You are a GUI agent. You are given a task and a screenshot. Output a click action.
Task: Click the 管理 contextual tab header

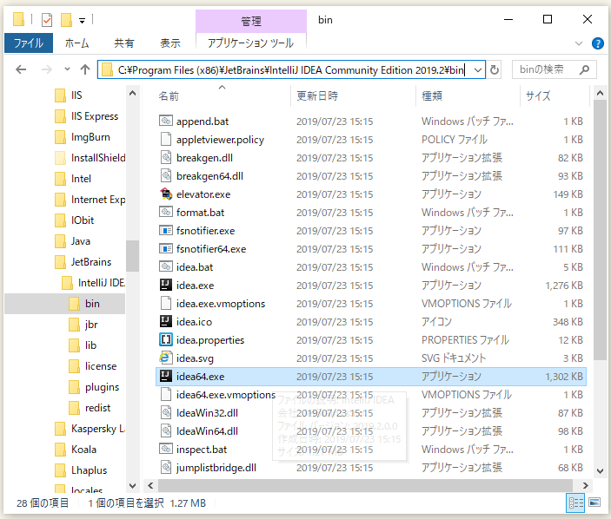[250, 21]
